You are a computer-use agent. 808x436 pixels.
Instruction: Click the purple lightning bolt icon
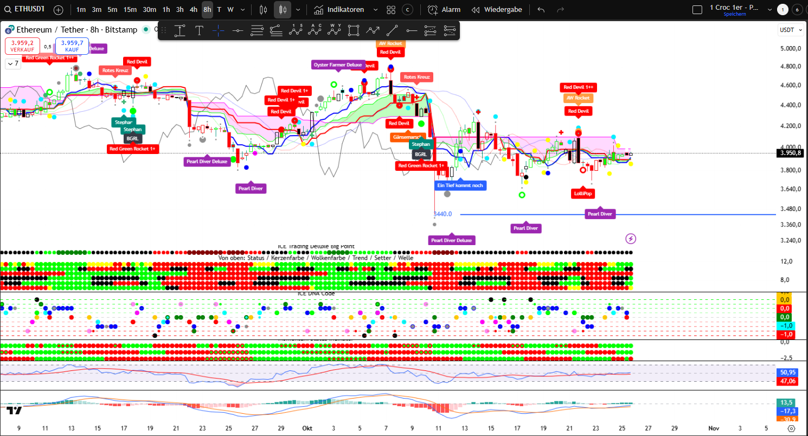[x=631, y=238]
